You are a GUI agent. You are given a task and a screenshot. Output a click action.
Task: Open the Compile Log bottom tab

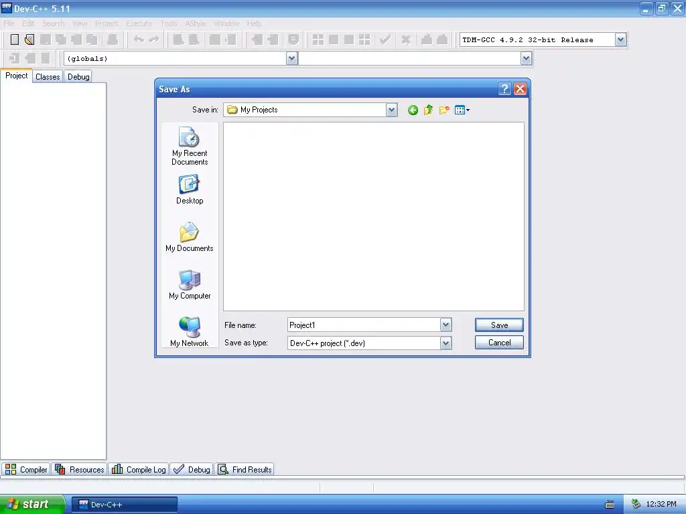tap(139, 469)
